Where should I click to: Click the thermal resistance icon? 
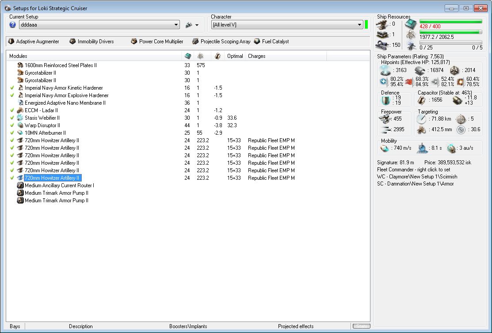(408, 82)
